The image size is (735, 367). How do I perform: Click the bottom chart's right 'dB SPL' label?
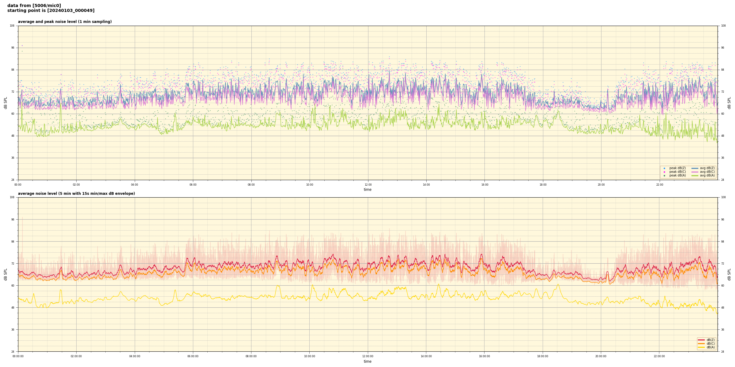[x=729, y=274]
